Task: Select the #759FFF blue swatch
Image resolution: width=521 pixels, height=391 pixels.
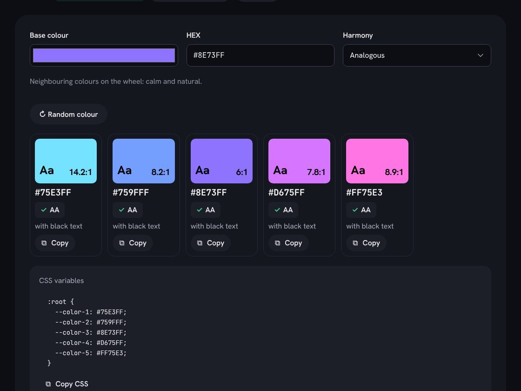Action: tap(144, 161)
